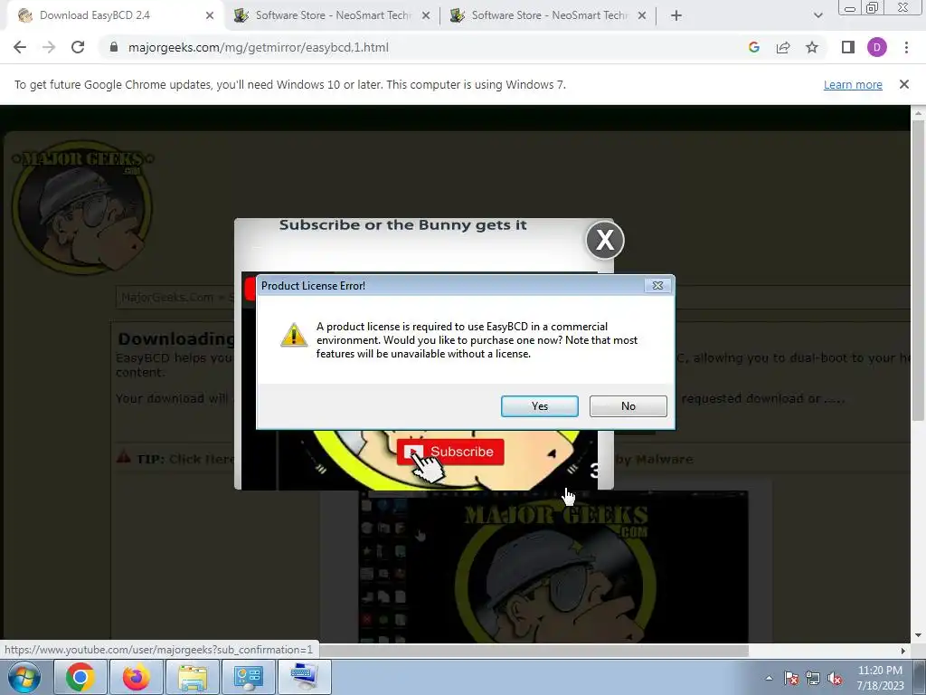Close the second Software Store tab
The image size is (926, 695).
click(426, 15)
